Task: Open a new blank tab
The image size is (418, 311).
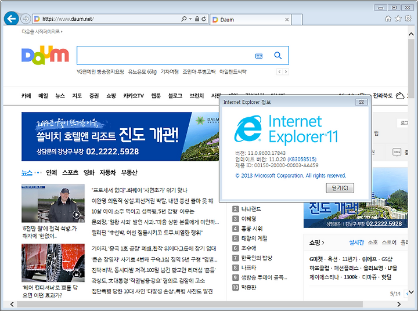Action: (297, 20)
